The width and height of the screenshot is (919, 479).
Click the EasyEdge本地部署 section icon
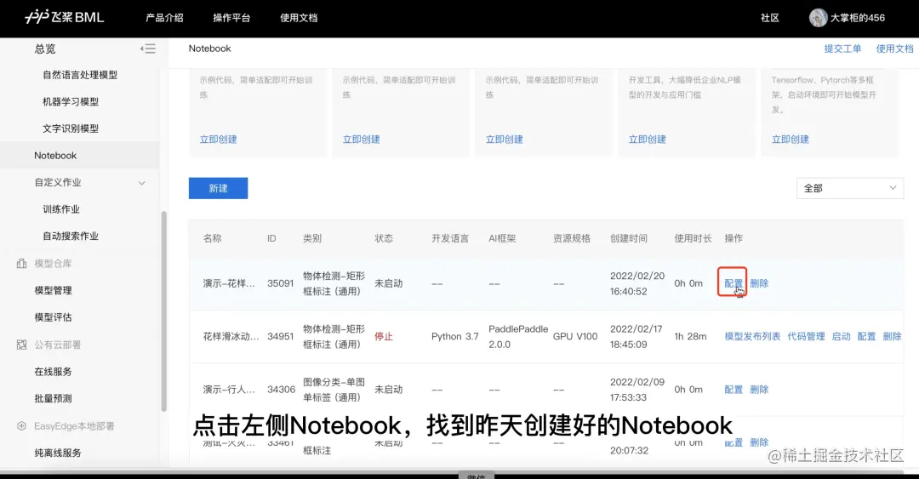point(21,426)
